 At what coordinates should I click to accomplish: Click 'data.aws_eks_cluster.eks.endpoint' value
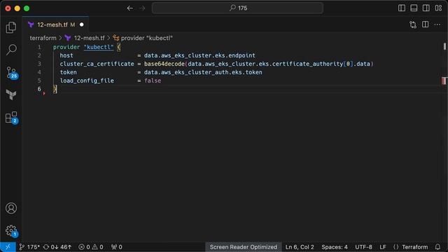199,55
